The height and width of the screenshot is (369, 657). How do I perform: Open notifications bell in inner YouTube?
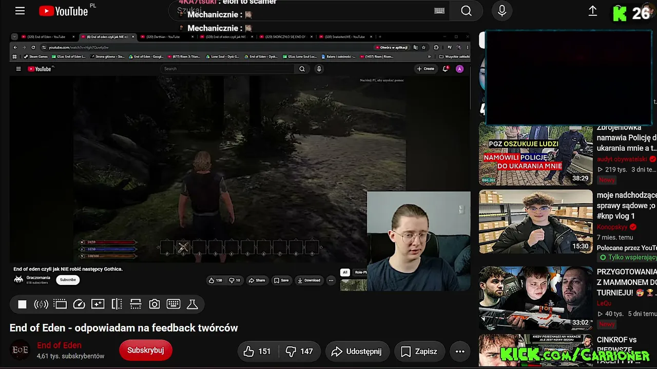coord(446,69)
